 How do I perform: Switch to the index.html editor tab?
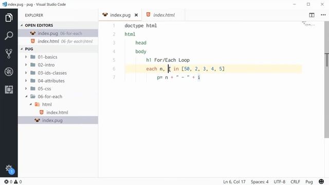coord(163,15)
